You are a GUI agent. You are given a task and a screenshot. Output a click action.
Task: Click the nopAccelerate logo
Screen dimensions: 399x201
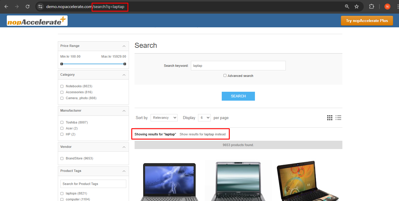coord(37,21)
